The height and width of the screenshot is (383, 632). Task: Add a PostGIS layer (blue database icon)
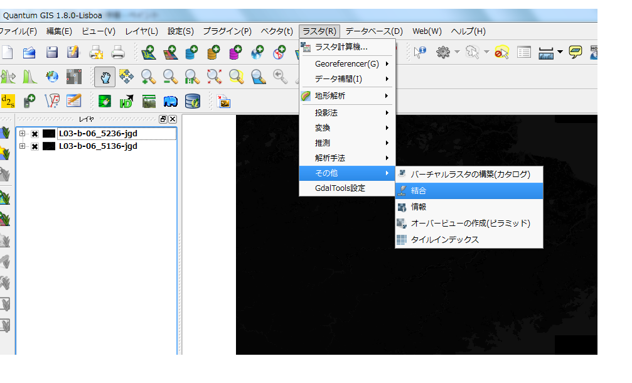point(191,52)
